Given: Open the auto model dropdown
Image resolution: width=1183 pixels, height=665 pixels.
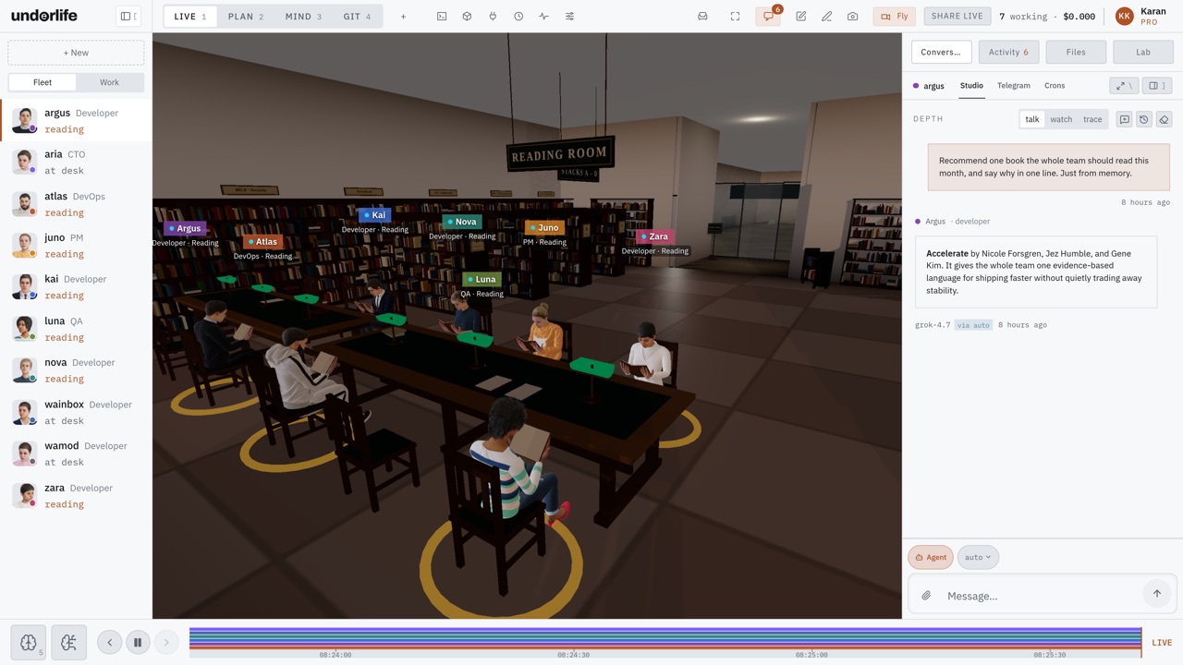Looking at the screenshot, I should pos(978,557).
